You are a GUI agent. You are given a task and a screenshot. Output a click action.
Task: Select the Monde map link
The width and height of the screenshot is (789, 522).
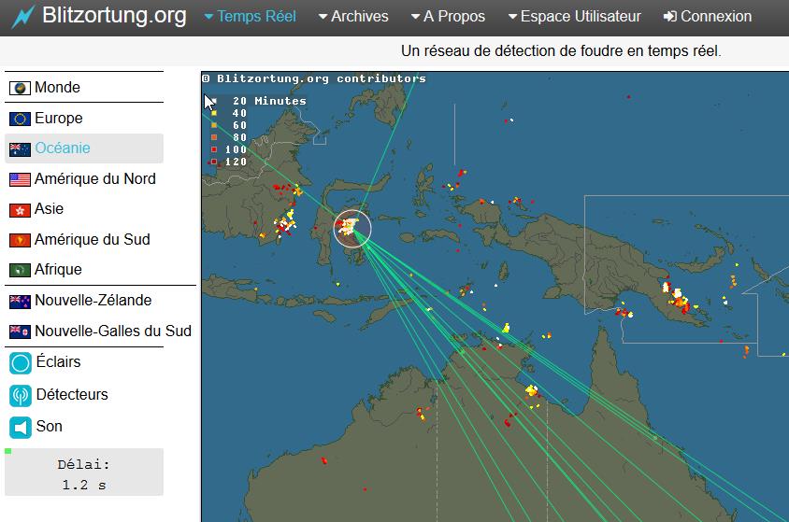tap(57, 88)
